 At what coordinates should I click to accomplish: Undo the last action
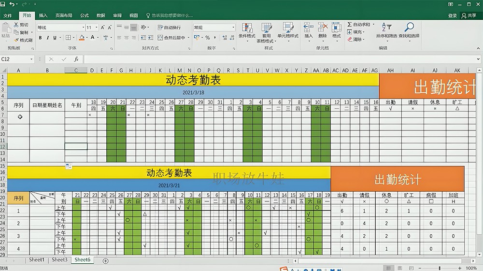coord(12,4)
